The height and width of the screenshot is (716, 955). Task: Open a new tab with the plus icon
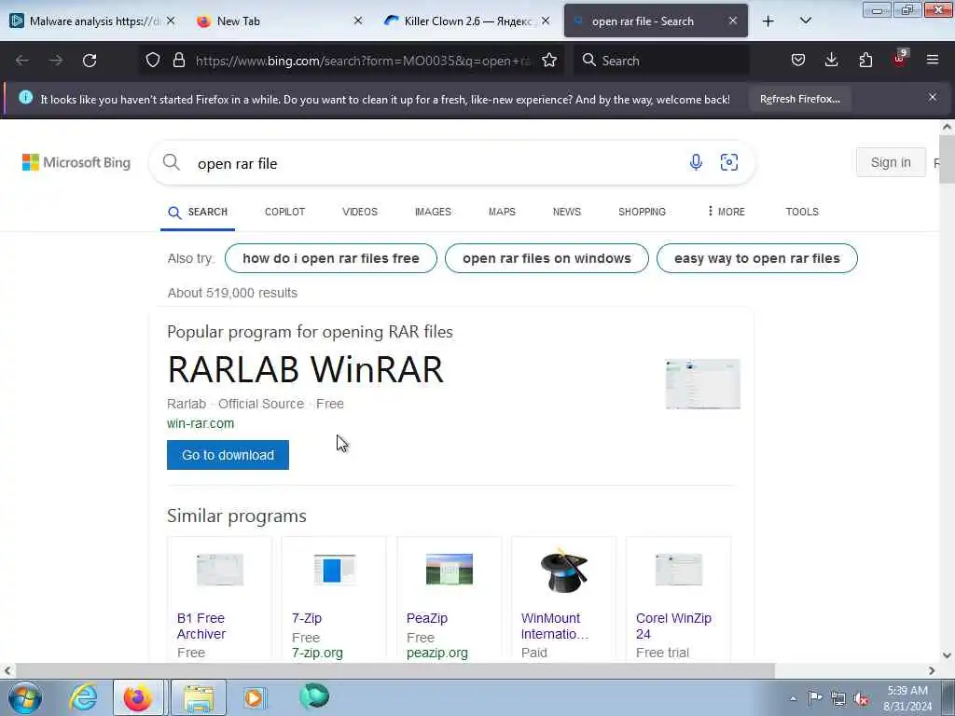768,21
